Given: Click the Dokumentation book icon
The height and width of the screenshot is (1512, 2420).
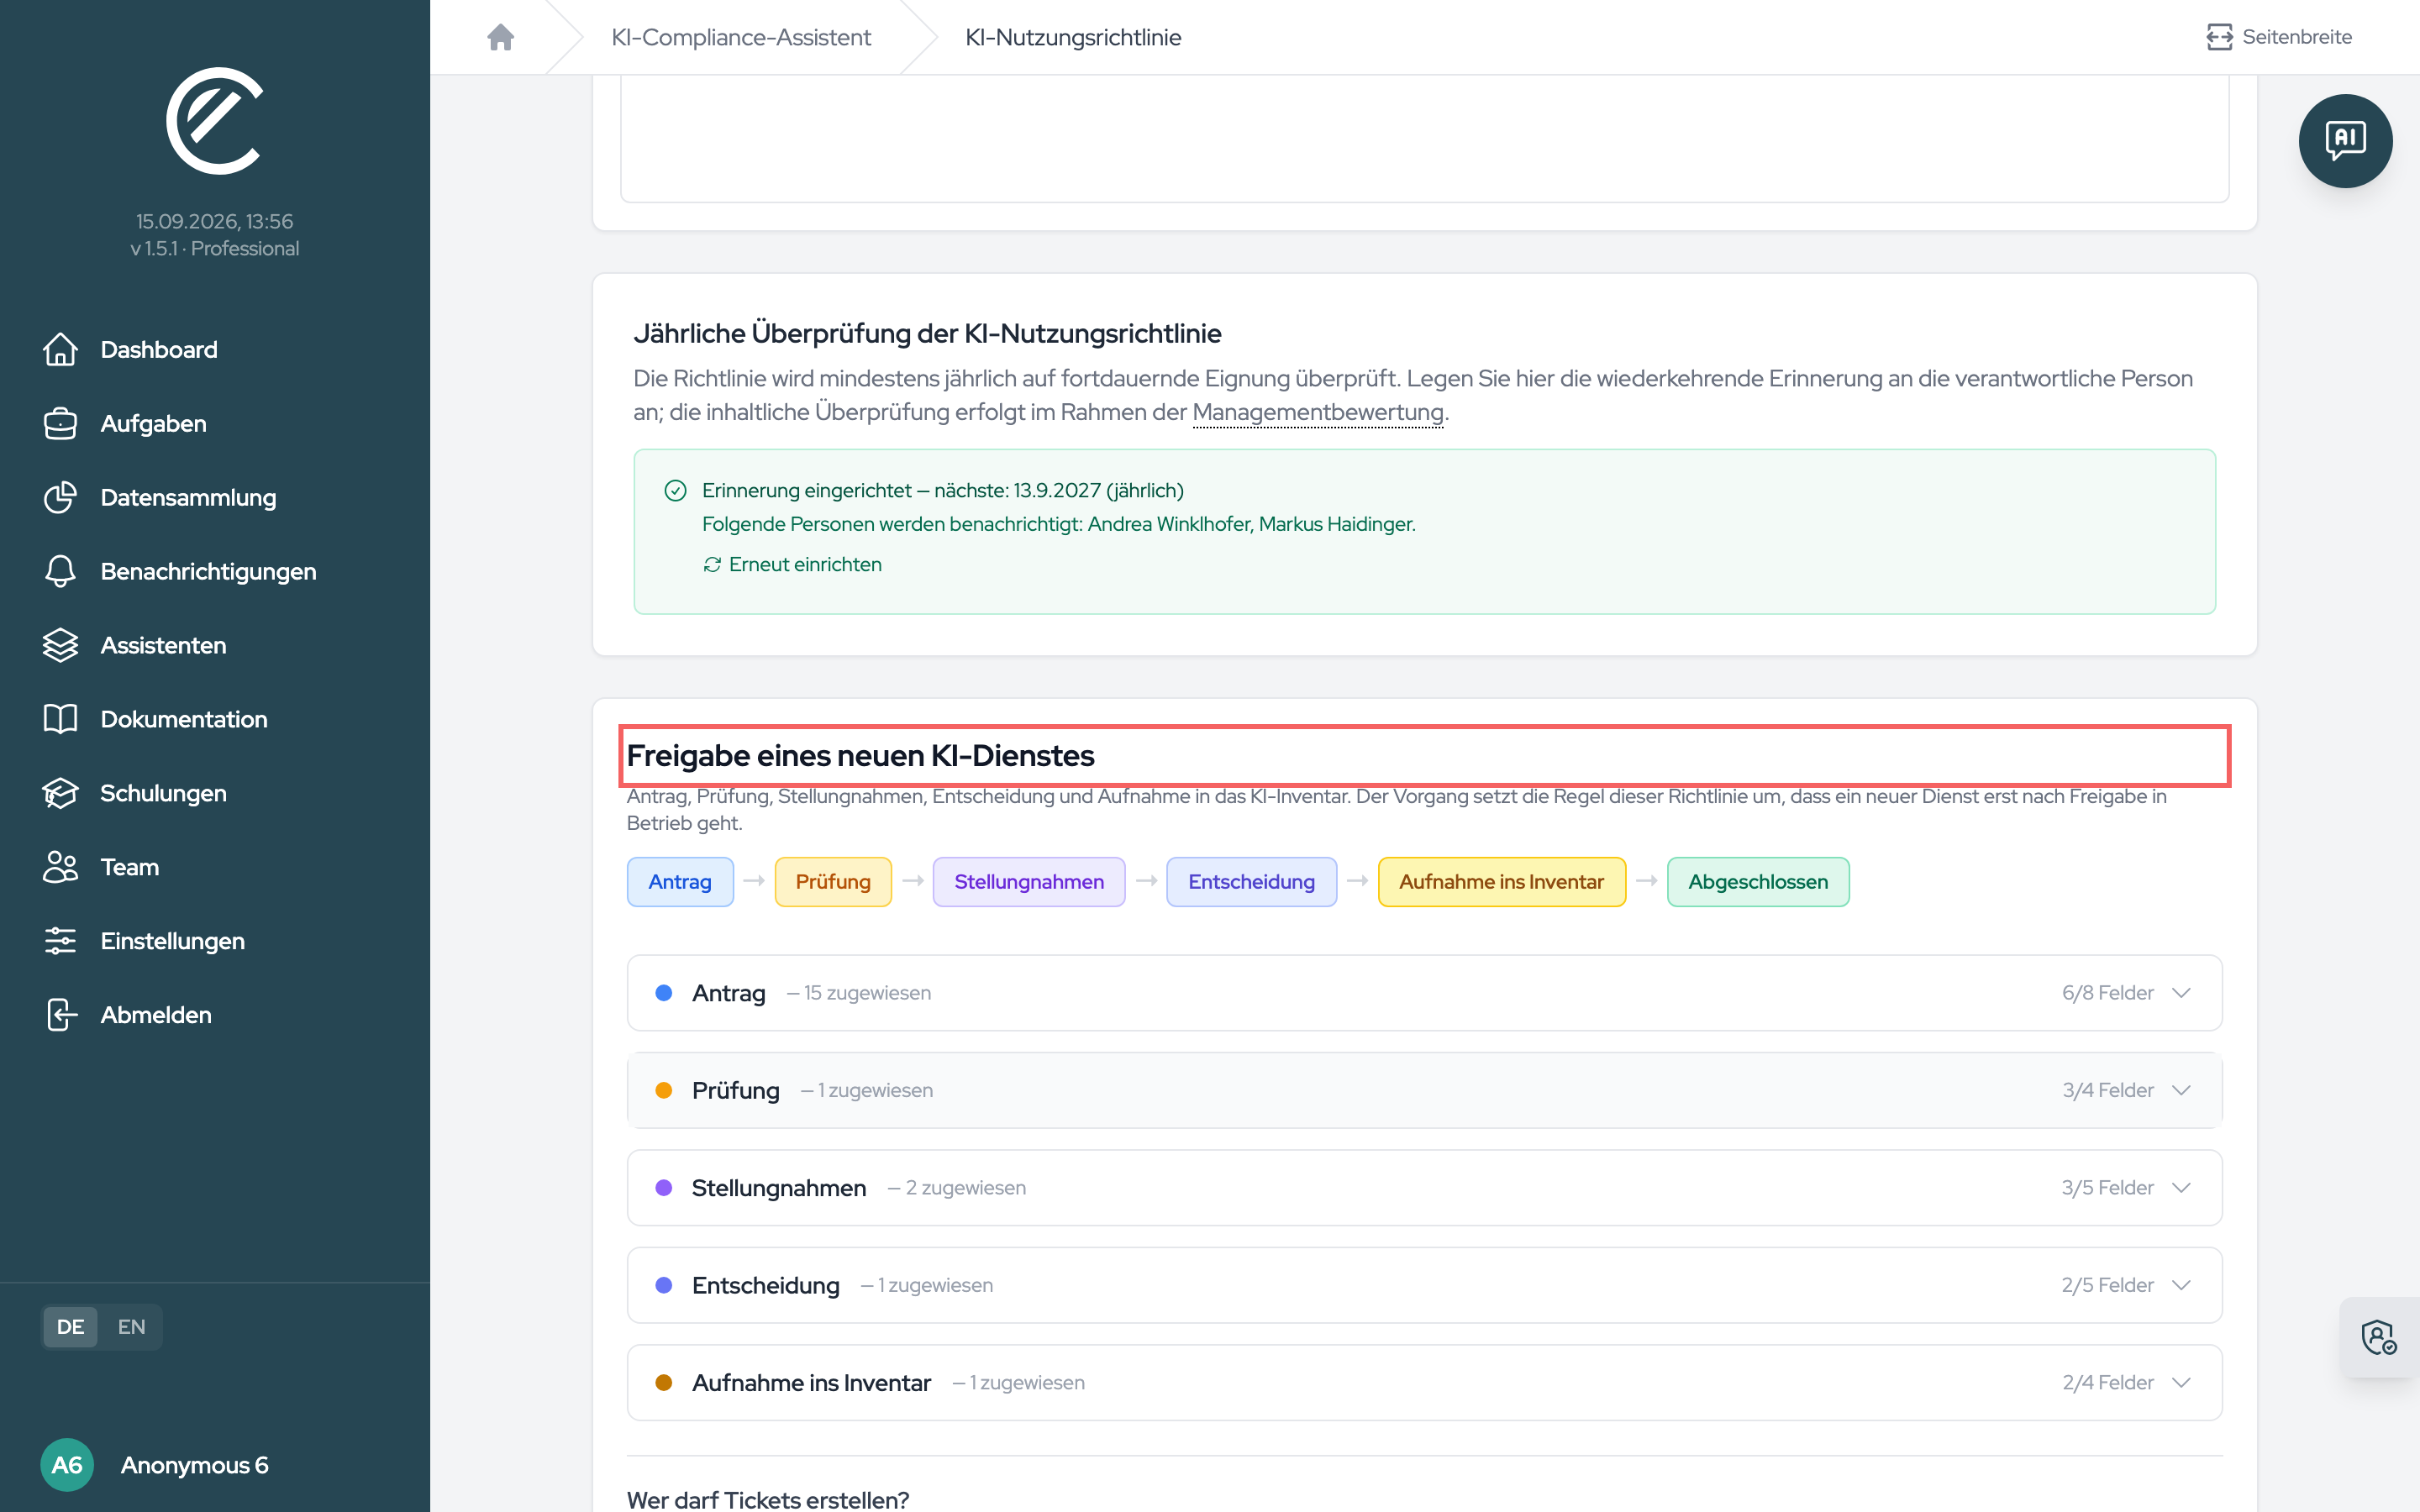Looking at the screenshot, I should [x=60, y=719].
